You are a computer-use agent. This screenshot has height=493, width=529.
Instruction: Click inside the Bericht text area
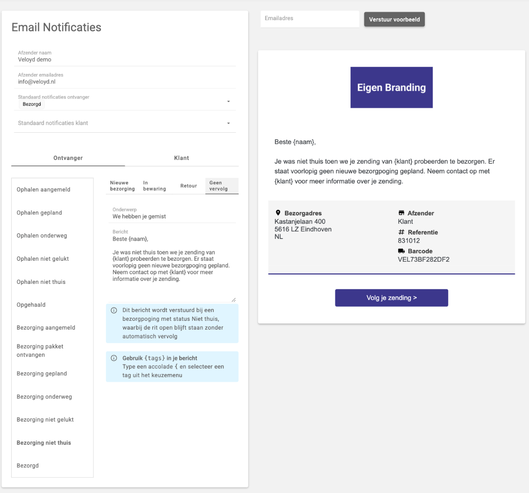(x=172, y=265)
